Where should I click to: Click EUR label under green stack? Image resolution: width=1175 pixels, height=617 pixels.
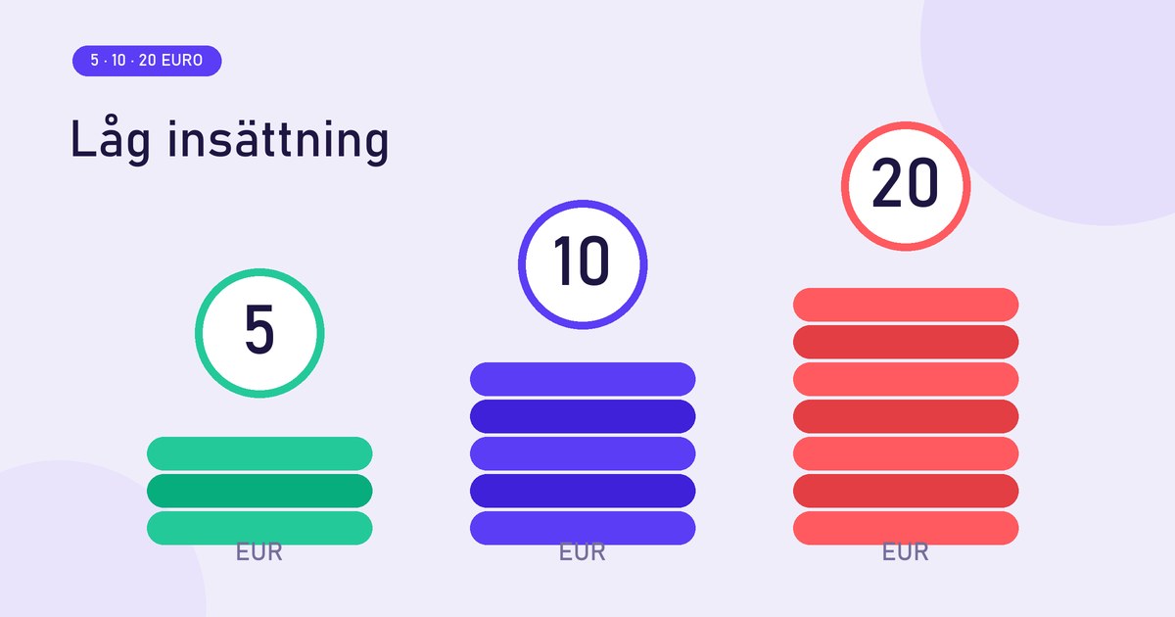(x=259, y=552)
